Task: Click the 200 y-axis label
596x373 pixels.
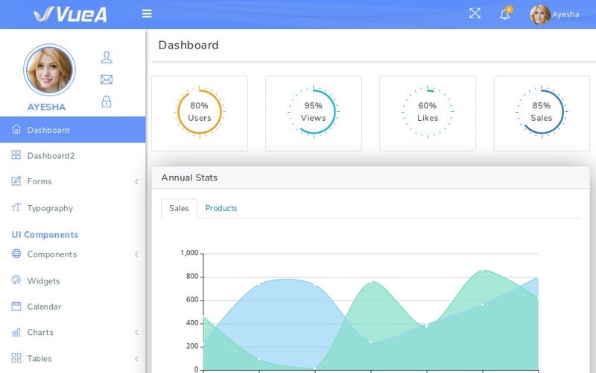Action: point(192,346)
